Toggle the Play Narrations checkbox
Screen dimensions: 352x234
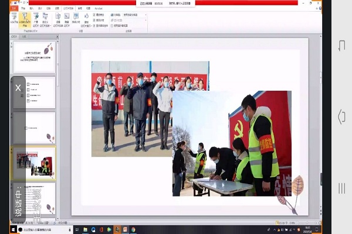pyautogui.click(x=94, y=15)
